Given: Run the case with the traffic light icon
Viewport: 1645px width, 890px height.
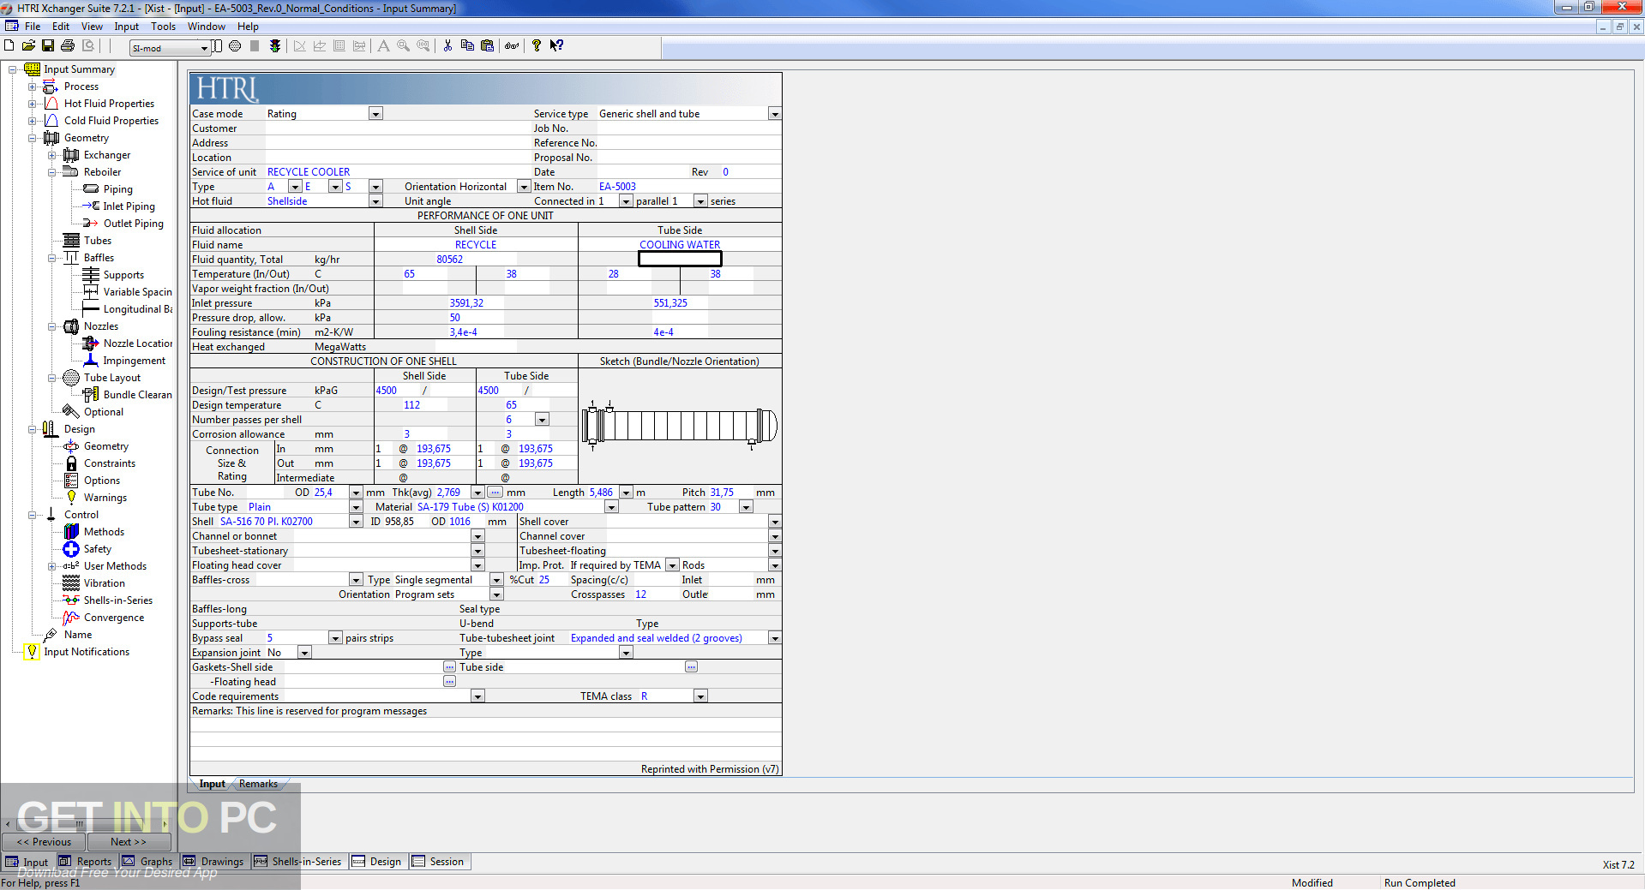Looking at the screenshot, I should [x=275, y=45].
